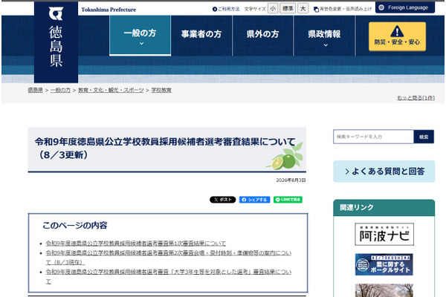Screen dimensions: 446x297
Task: Open the 防災・安全・安心 warning button
Action: [397, 36]
